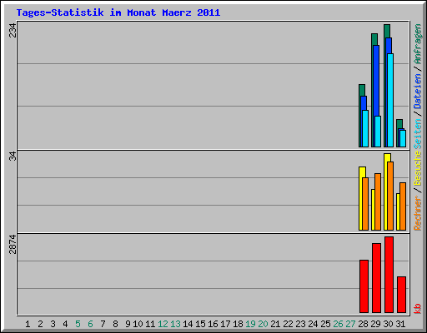Click day '28' on the axis

363,324
